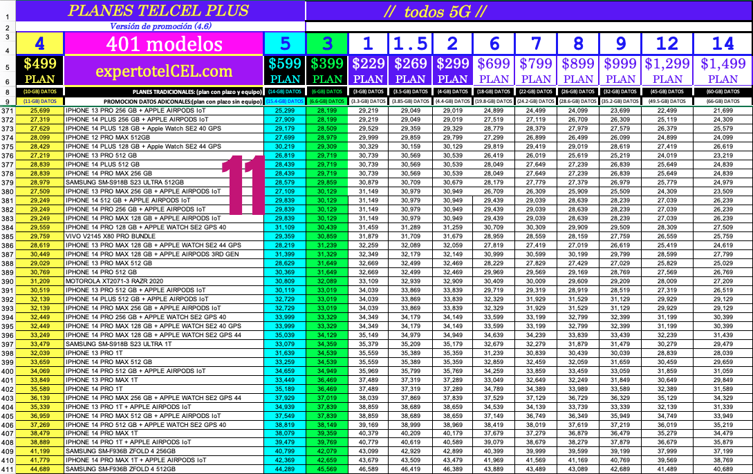Image resolution: width=753 pixels, height=474 pixels.
Task: Click the SAMSUNG SM-S918B S23 ULTRA 1T cell
Action: pyautogui.click(x=164, y=344)
